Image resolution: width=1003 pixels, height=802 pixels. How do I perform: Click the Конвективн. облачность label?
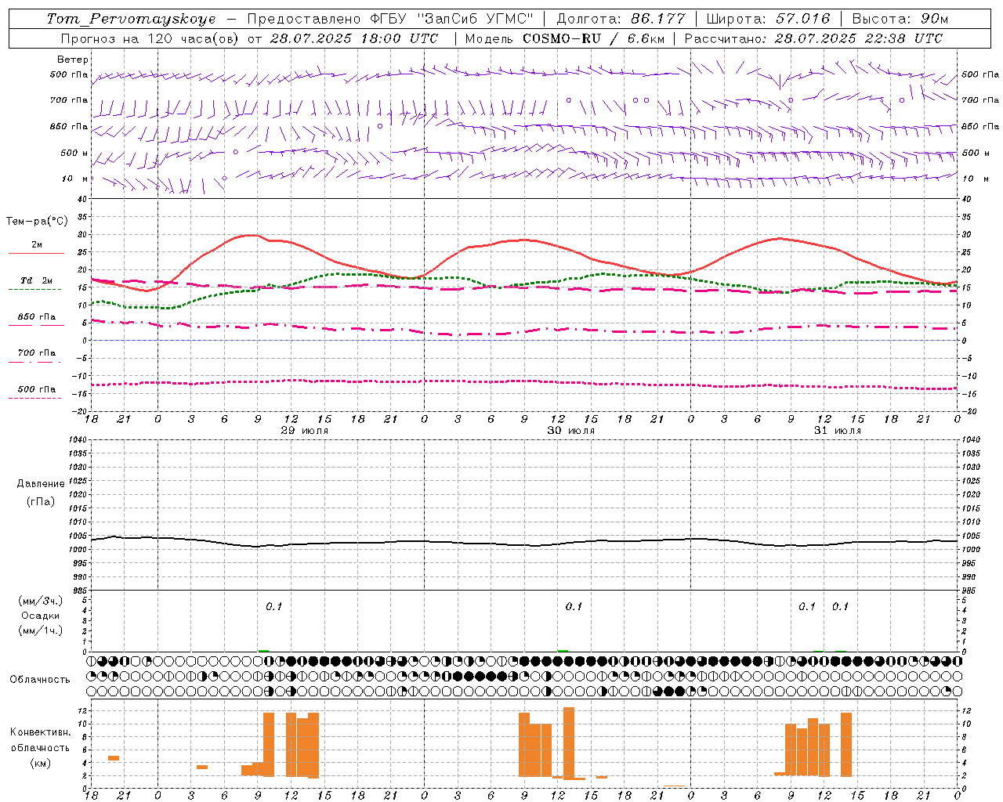coord(40,740)
